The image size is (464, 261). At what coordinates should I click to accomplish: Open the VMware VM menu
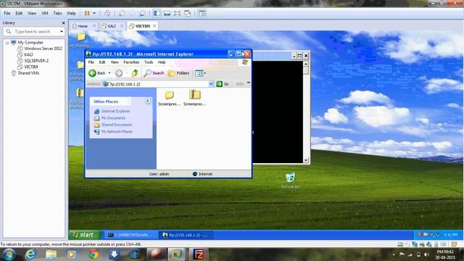[45, 13]
